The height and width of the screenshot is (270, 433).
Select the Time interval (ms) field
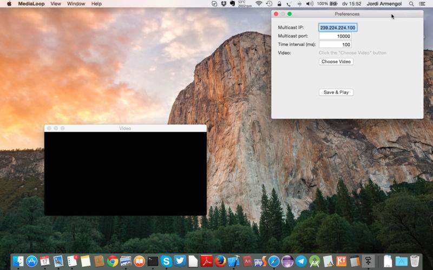pos(335,44)
